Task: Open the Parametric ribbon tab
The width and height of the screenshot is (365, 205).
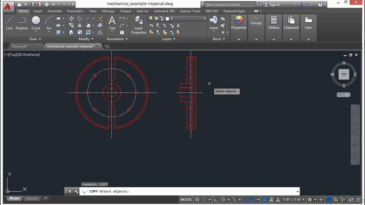Action: (x=75, y=11)
